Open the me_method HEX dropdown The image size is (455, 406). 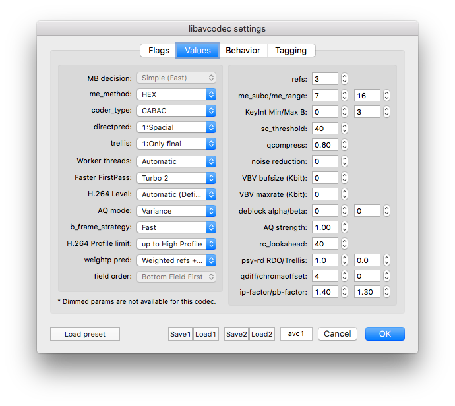tap(177, 94)
